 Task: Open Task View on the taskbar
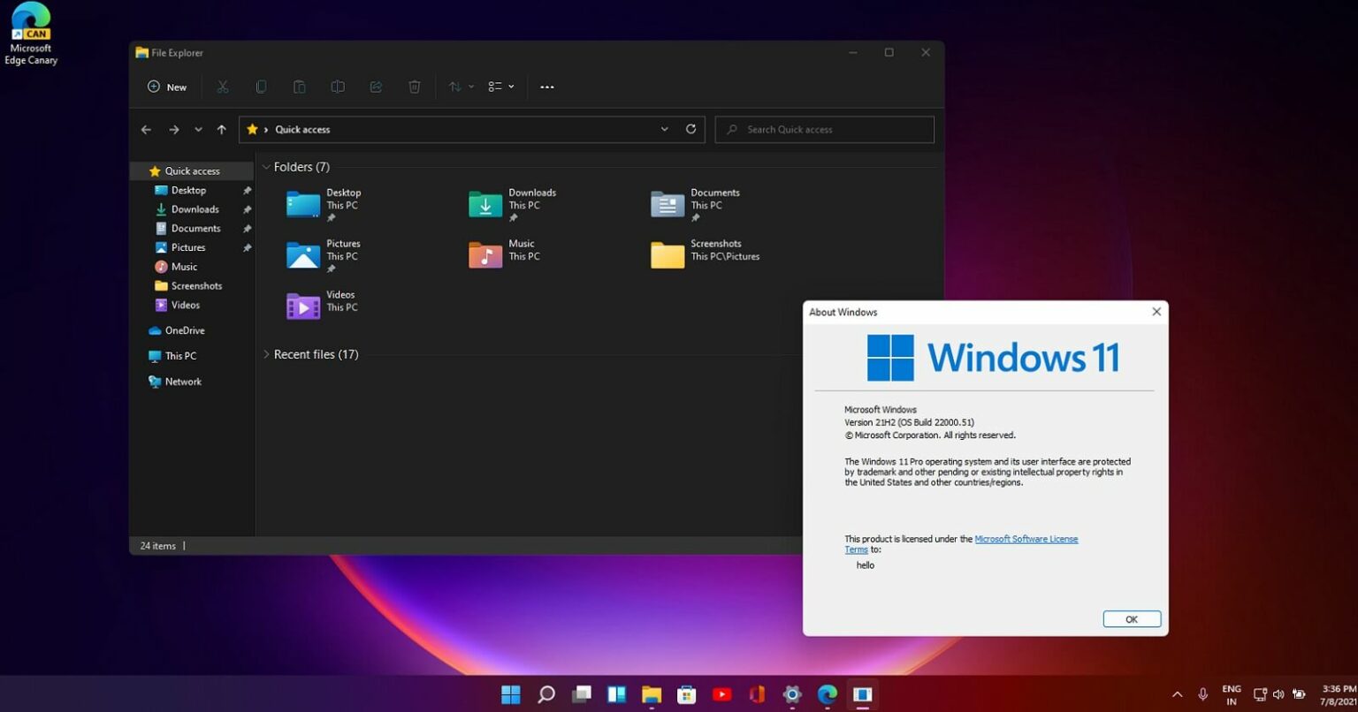581,694
